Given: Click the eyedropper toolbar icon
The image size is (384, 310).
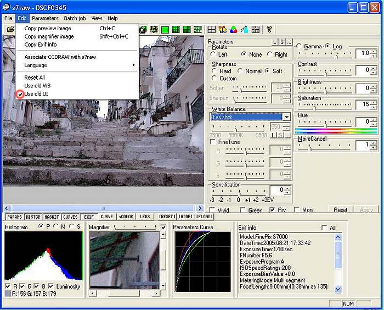Looking at the screenshot, I should click(245, 29).
